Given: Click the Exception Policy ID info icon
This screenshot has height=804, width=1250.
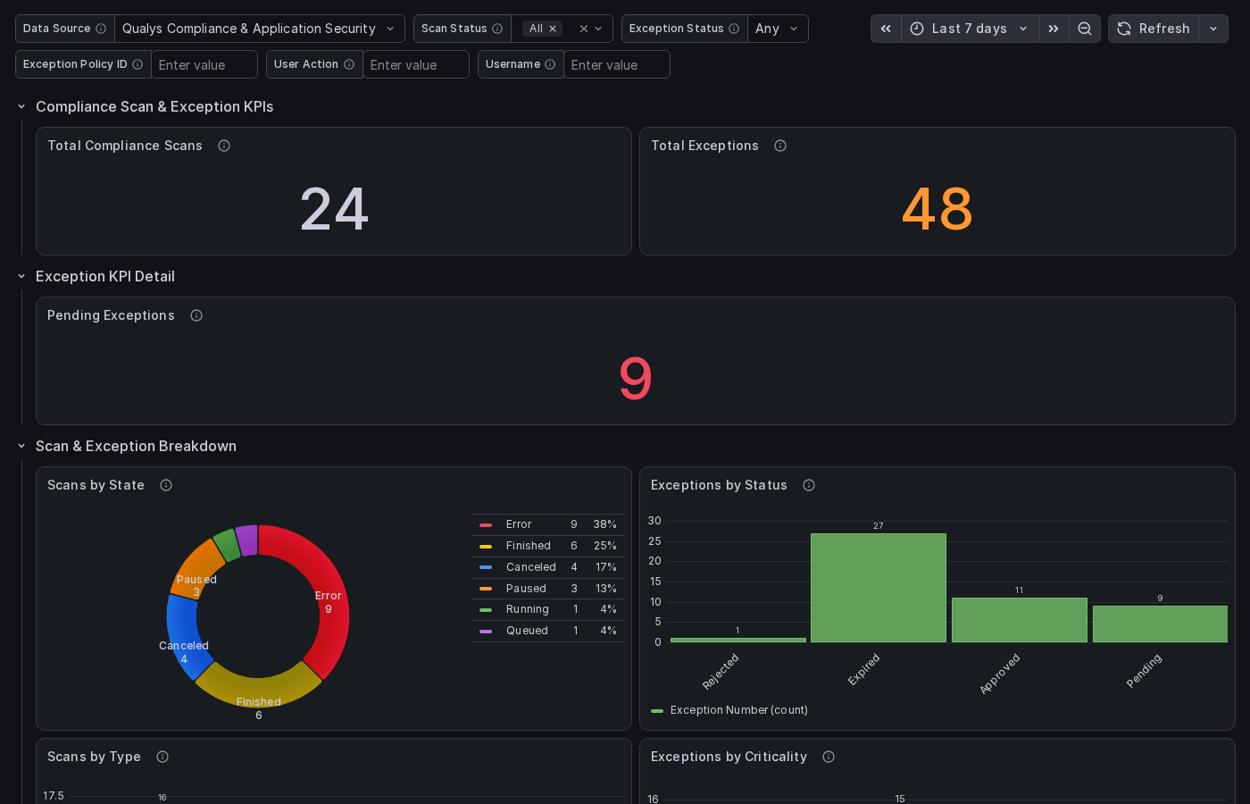Looking at the screenshot, I should [137, 64].
